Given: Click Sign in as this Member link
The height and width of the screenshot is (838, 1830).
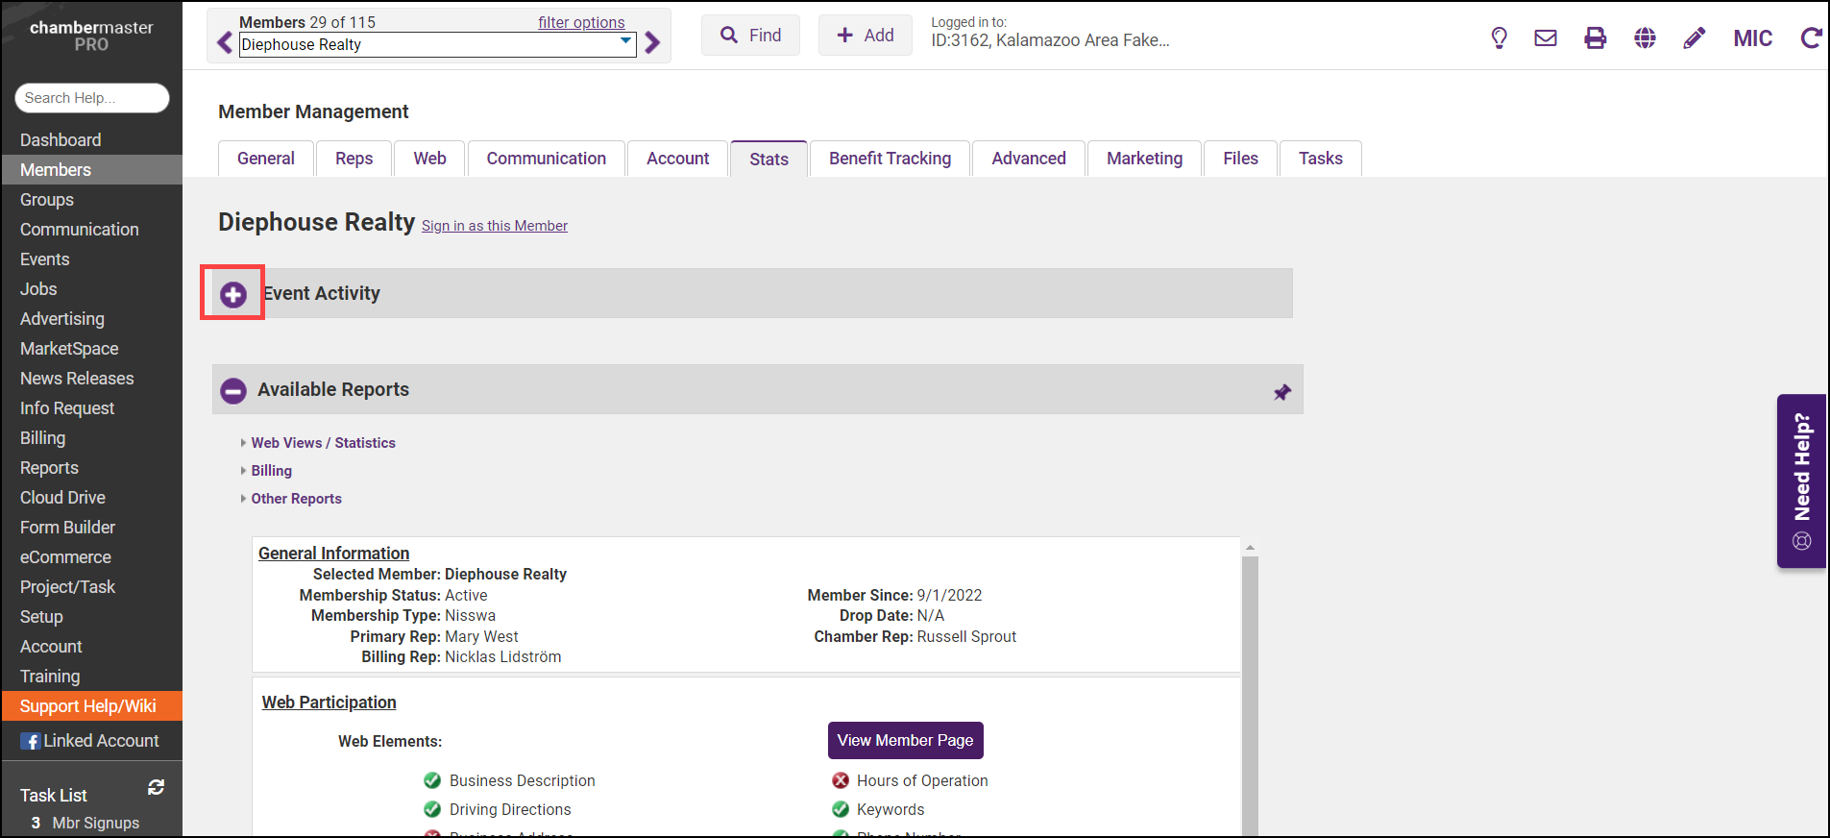Looking at the screenshot, I should (494, 226).
